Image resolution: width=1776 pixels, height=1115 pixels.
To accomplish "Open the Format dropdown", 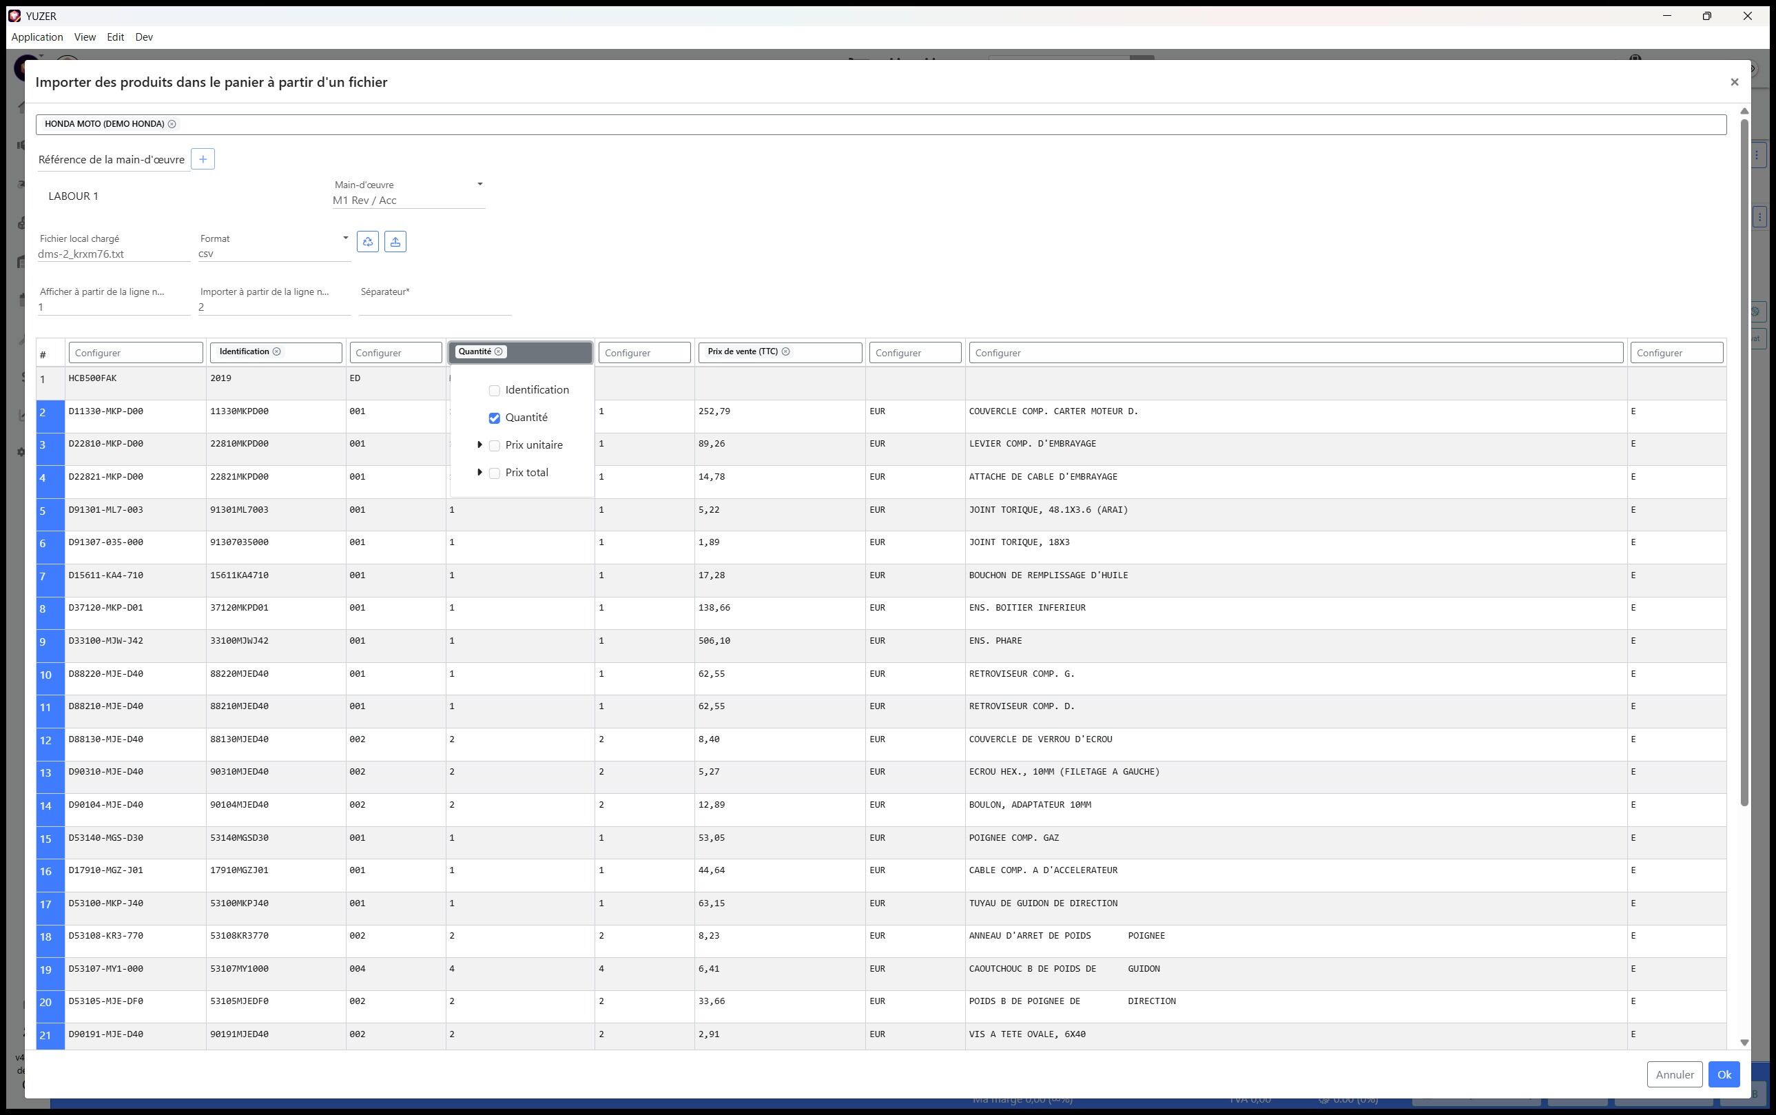I will [x=345, y=238].
